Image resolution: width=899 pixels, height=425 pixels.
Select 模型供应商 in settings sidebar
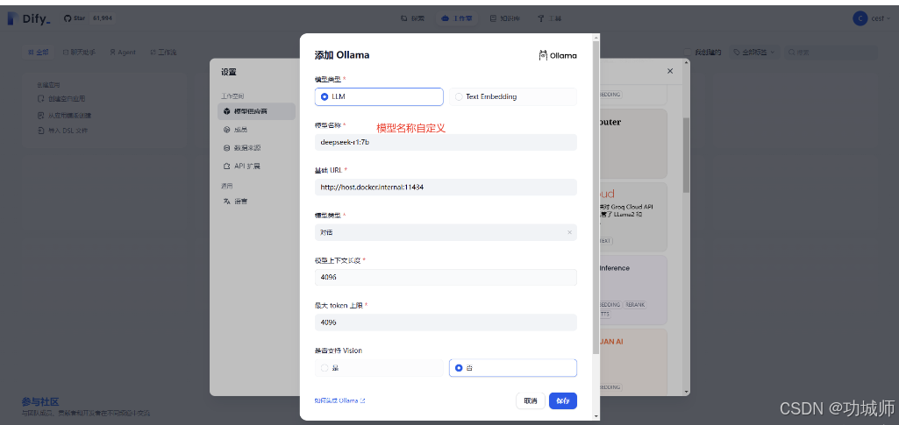(256, 111)
